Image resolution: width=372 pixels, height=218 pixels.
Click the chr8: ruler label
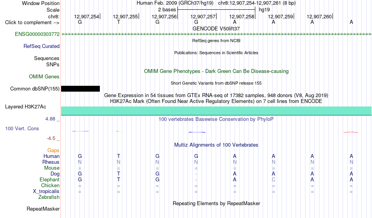(x=54, y=17)
